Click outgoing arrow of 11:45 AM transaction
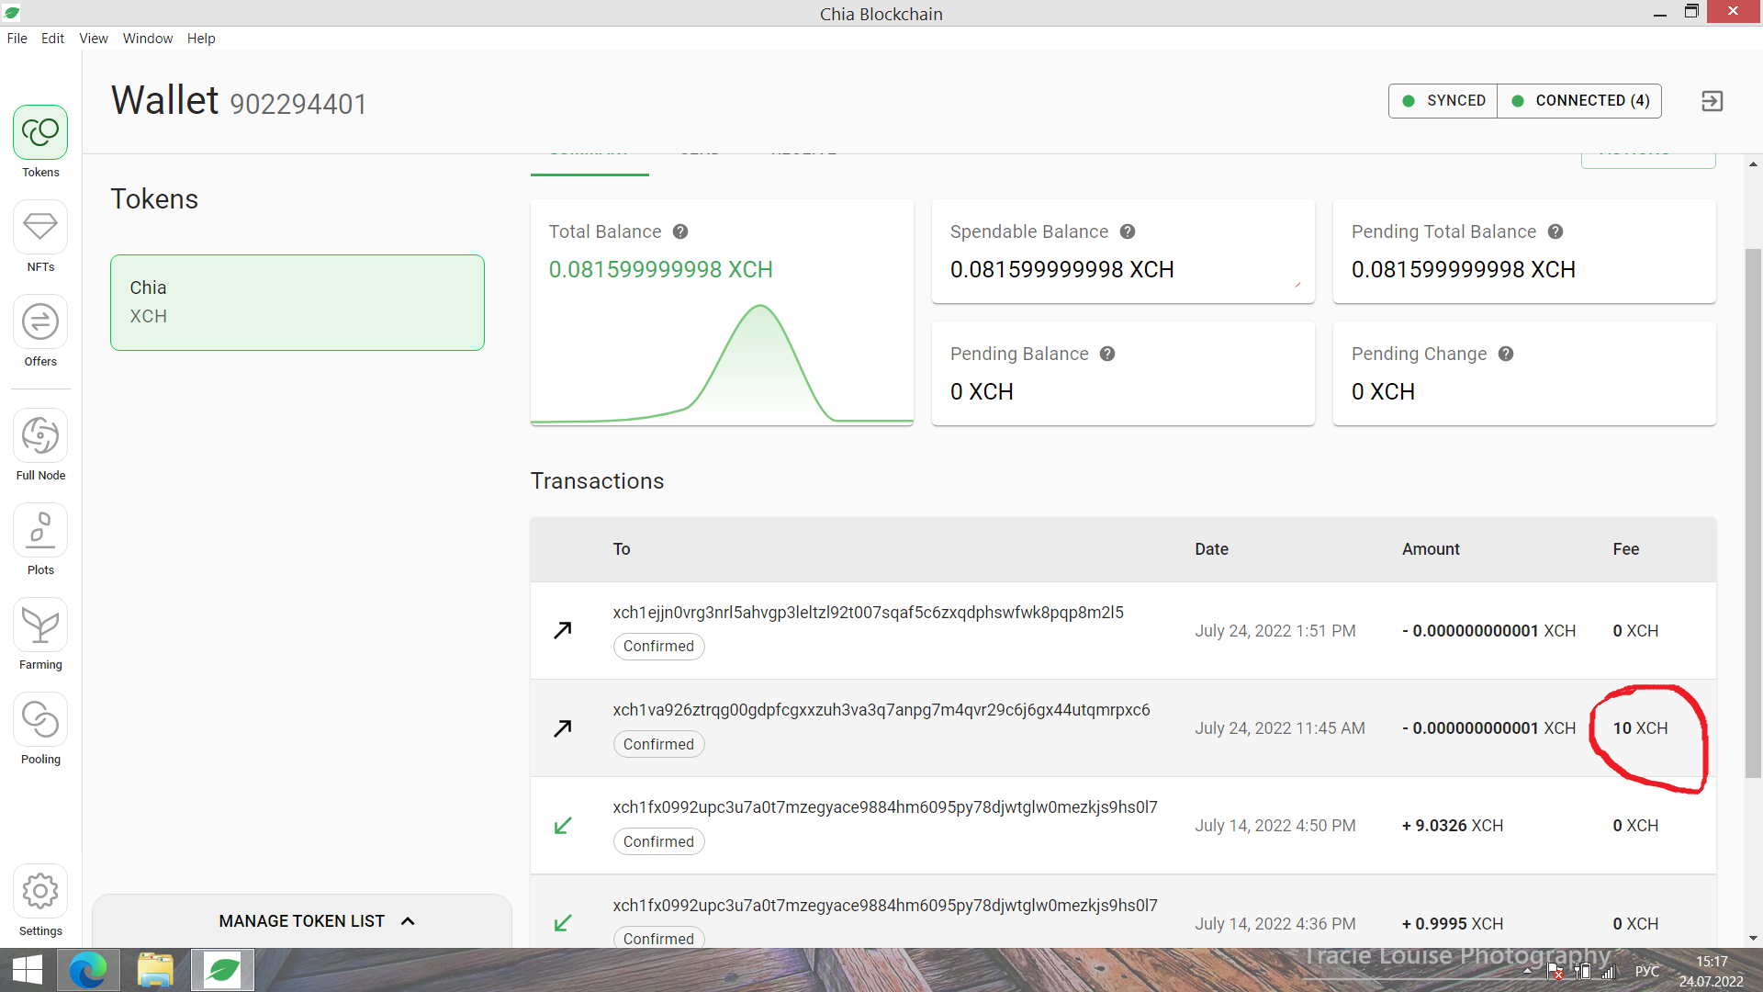Image resolution: width=1763 pixels, height=992 pixels. (x=563, y=728)
